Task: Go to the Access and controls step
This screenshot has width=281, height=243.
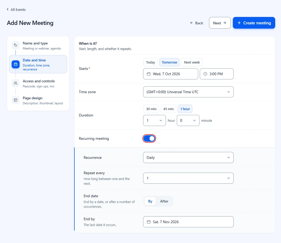Action: [38, 83]
